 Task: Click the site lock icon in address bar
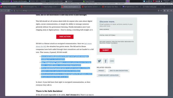coord(14,11)
